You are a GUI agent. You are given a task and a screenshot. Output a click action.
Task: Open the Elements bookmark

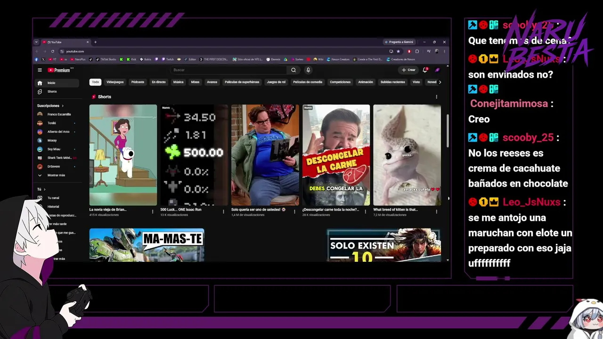pos(273,59)
